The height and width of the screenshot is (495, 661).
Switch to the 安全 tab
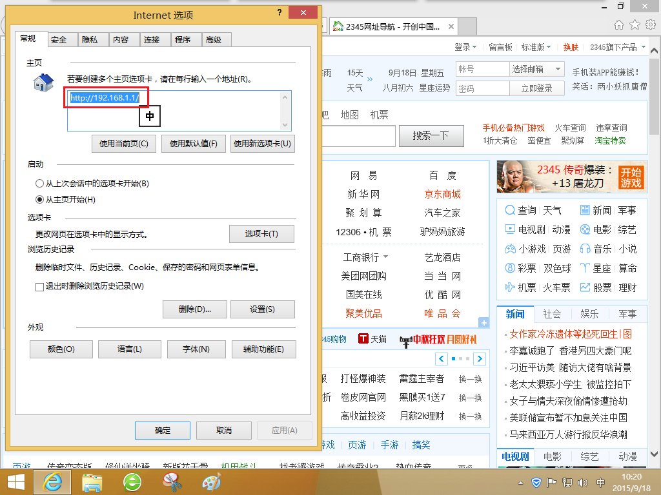tap(59, 39)
